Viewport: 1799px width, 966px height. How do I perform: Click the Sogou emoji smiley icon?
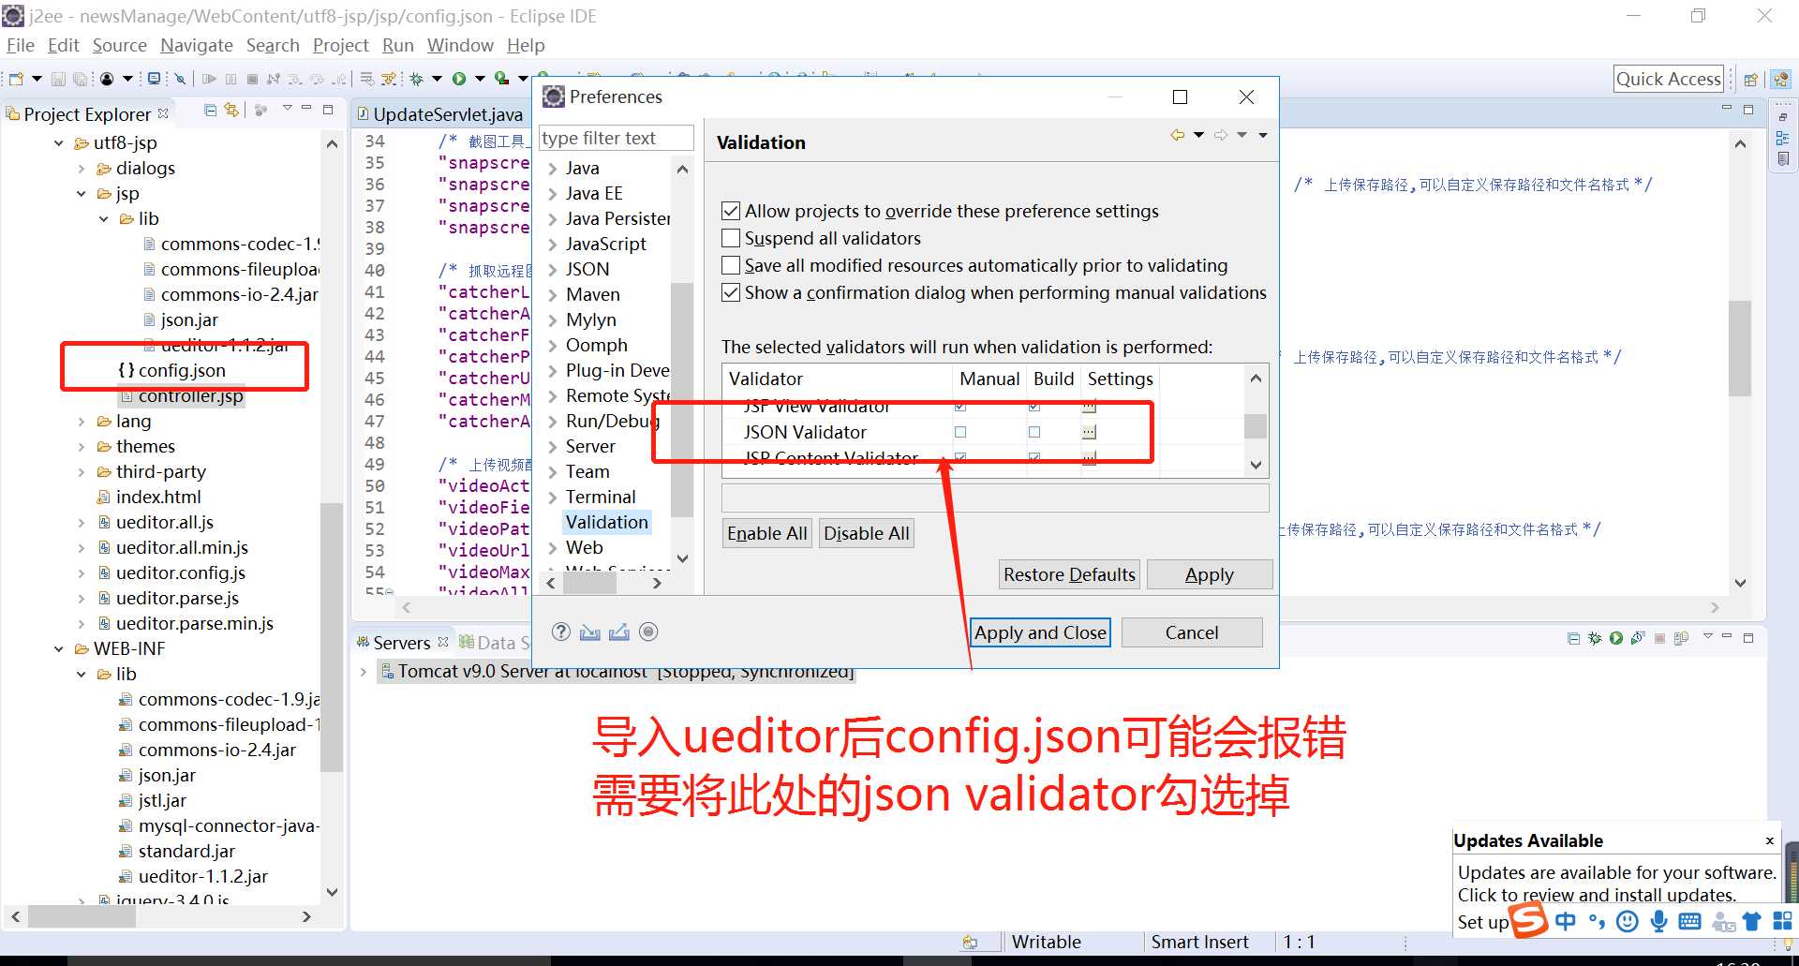(x=1628, y=921)
